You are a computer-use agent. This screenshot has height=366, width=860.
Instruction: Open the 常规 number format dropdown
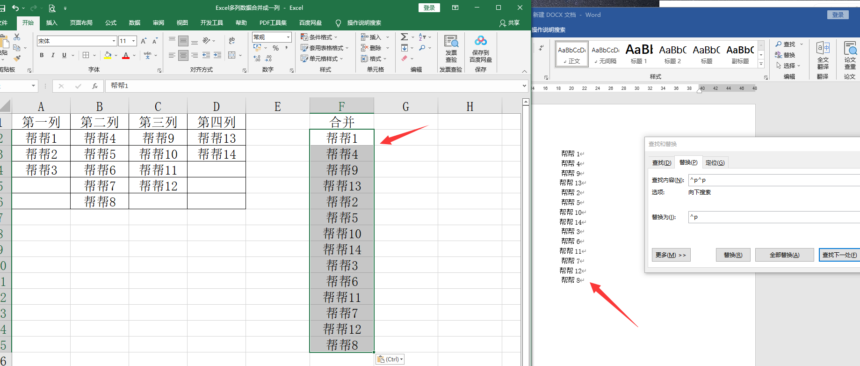288,37
